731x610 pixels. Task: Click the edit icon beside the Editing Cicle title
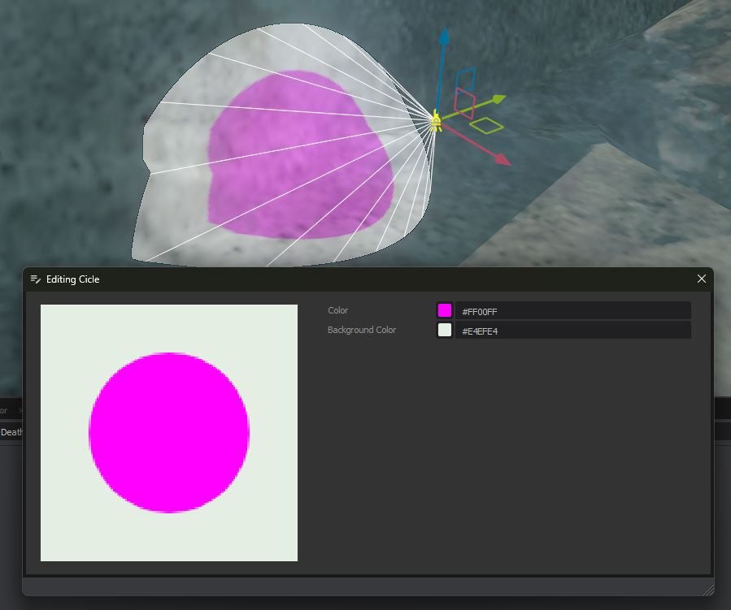point(35,279)
